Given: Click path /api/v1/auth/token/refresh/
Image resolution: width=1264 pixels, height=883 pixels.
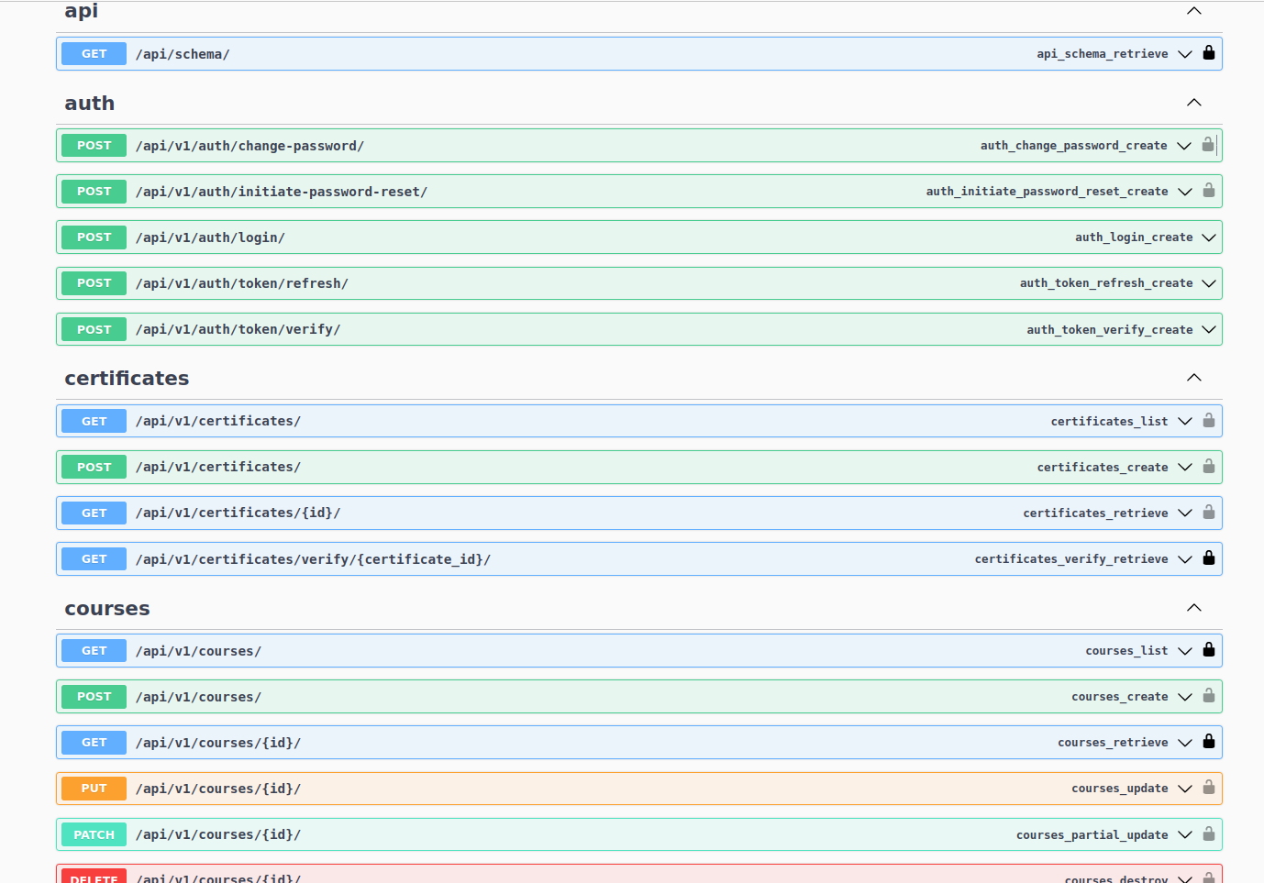Looking at the screenshot, I should pyautogui.click(x=242, y=283).
